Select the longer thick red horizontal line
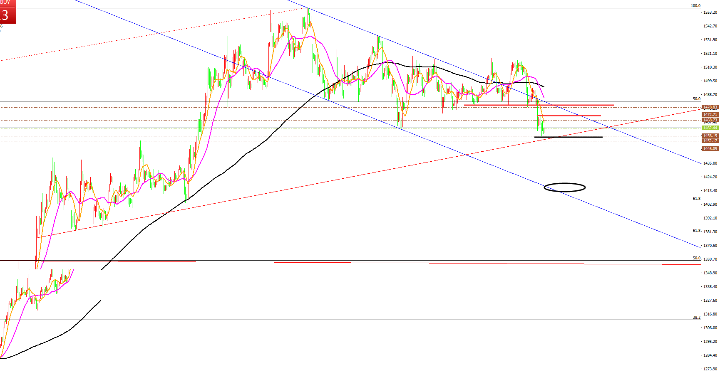 pos(539,105)
